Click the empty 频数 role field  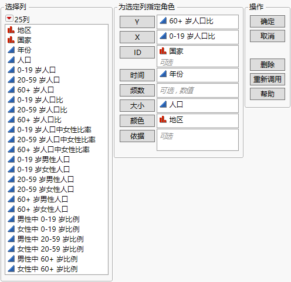pos(198,91)
